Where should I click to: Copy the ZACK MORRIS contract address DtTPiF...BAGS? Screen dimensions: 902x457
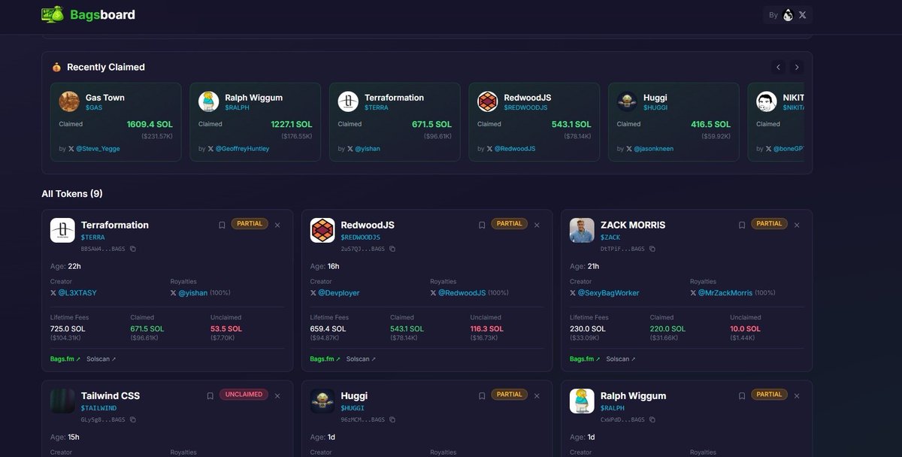(x=652, y=249)
